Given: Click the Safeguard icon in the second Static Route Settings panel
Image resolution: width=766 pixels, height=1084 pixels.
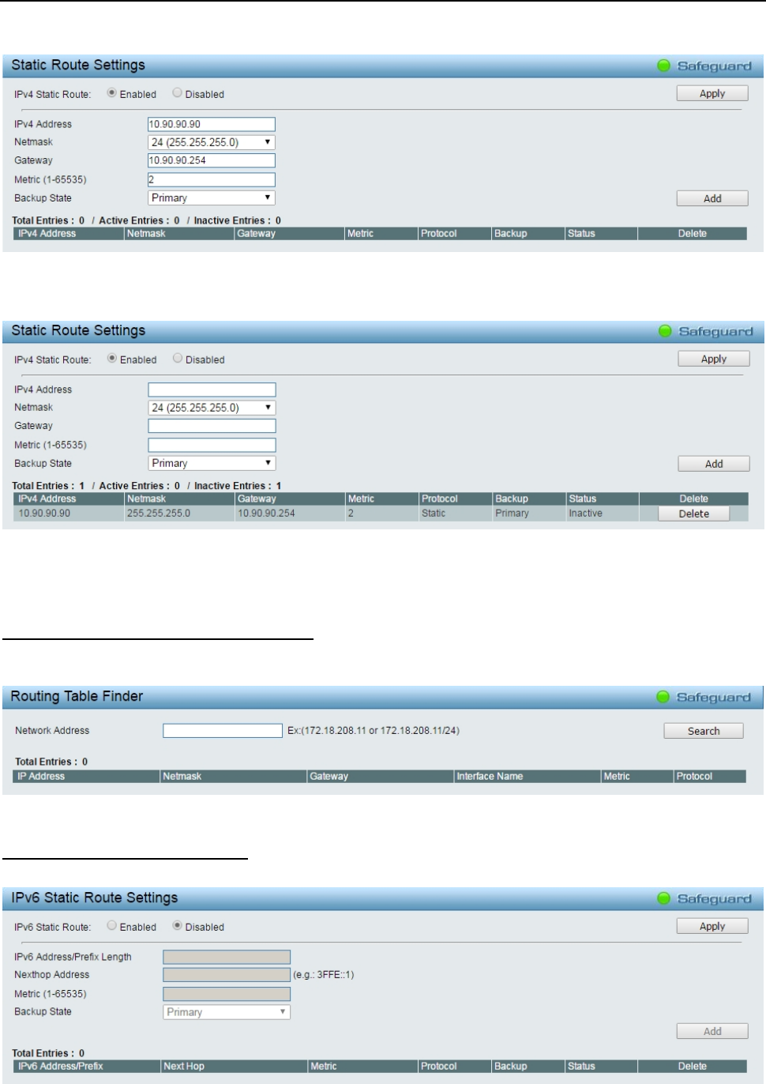Looking at the screenshot, I should tap(666, 331).
